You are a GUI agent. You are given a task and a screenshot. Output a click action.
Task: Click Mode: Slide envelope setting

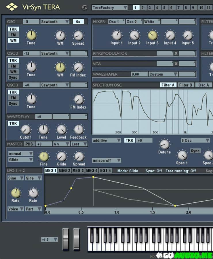pos(128,171)
